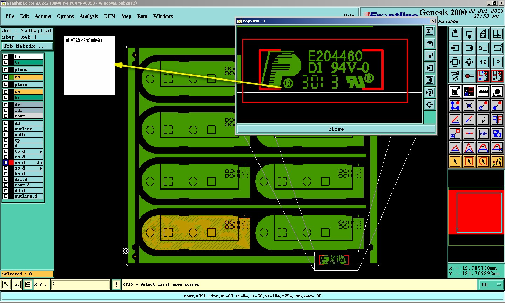505x303 pixels.
Task: Pan view down in main toolbar
Action: click(469, 34)
